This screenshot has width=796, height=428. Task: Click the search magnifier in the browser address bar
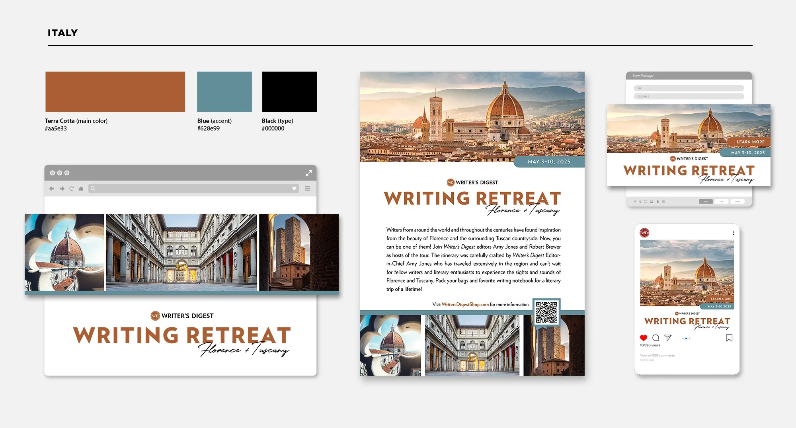click(93, 189)
